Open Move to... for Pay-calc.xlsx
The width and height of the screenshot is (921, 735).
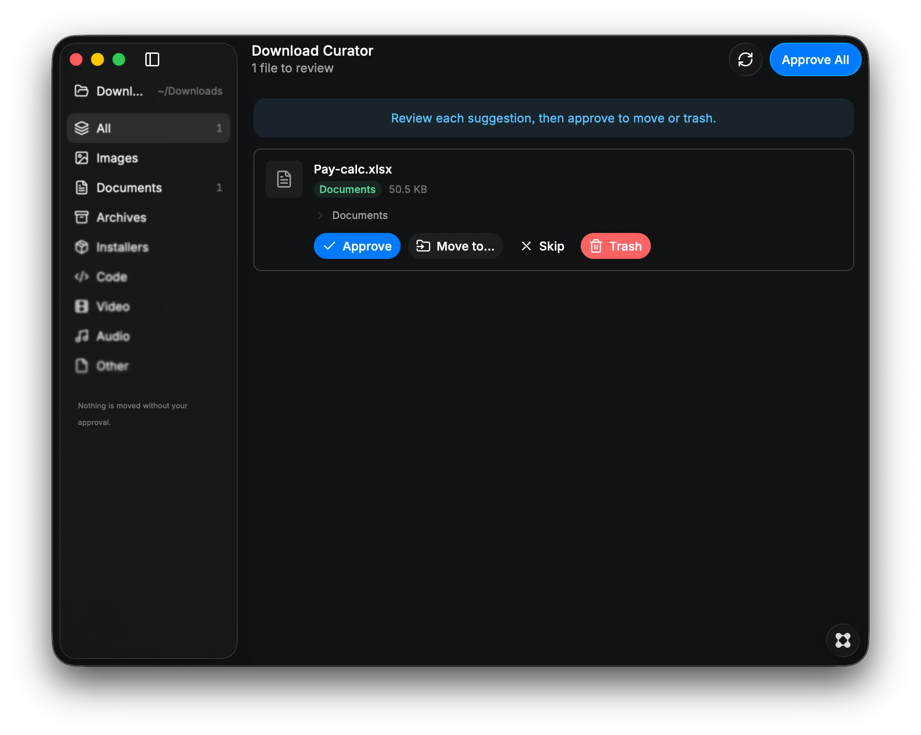click(455, 246)
